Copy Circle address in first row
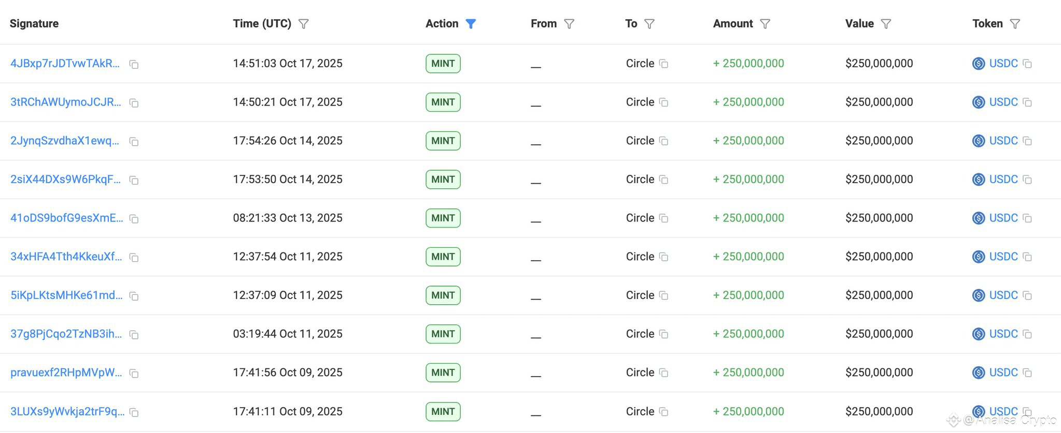Image resolution: width=1061 pixels, height=433 pixels. click(663, 64)
